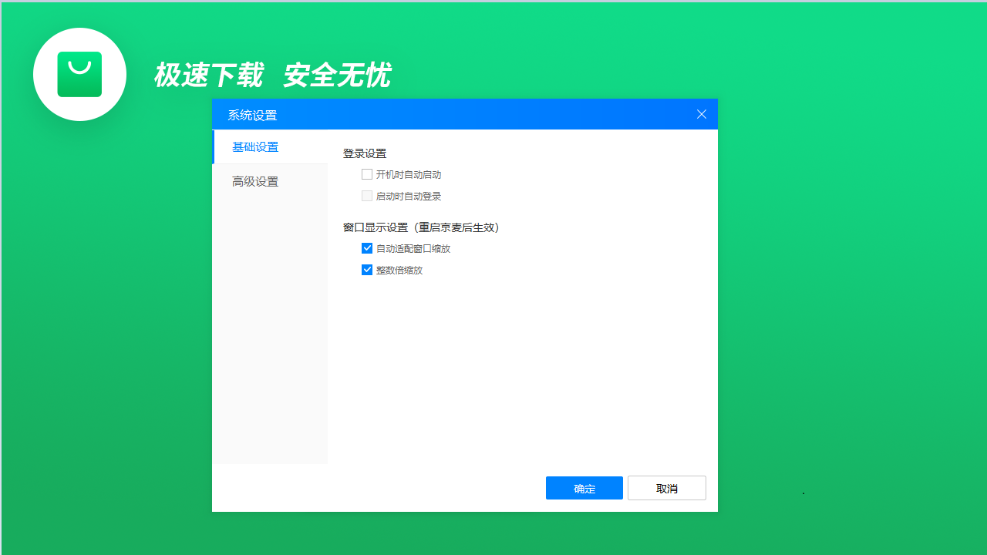Switch to the "高级设置" tab
This screenshot has width=987, height=555.
pyautogui.click(x=255, y=181)
